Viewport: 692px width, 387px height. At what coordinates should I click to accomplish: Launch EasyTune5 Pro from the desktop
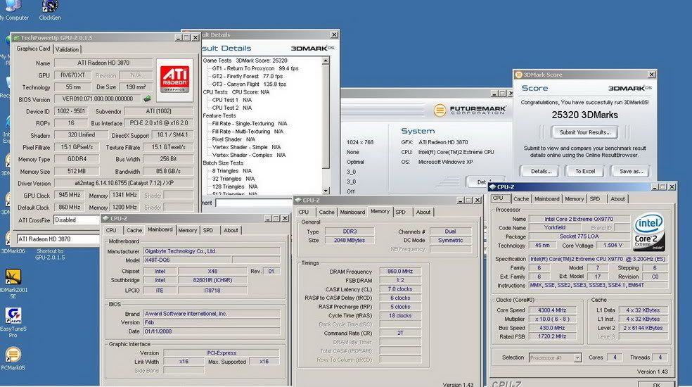tap(13, 316)
